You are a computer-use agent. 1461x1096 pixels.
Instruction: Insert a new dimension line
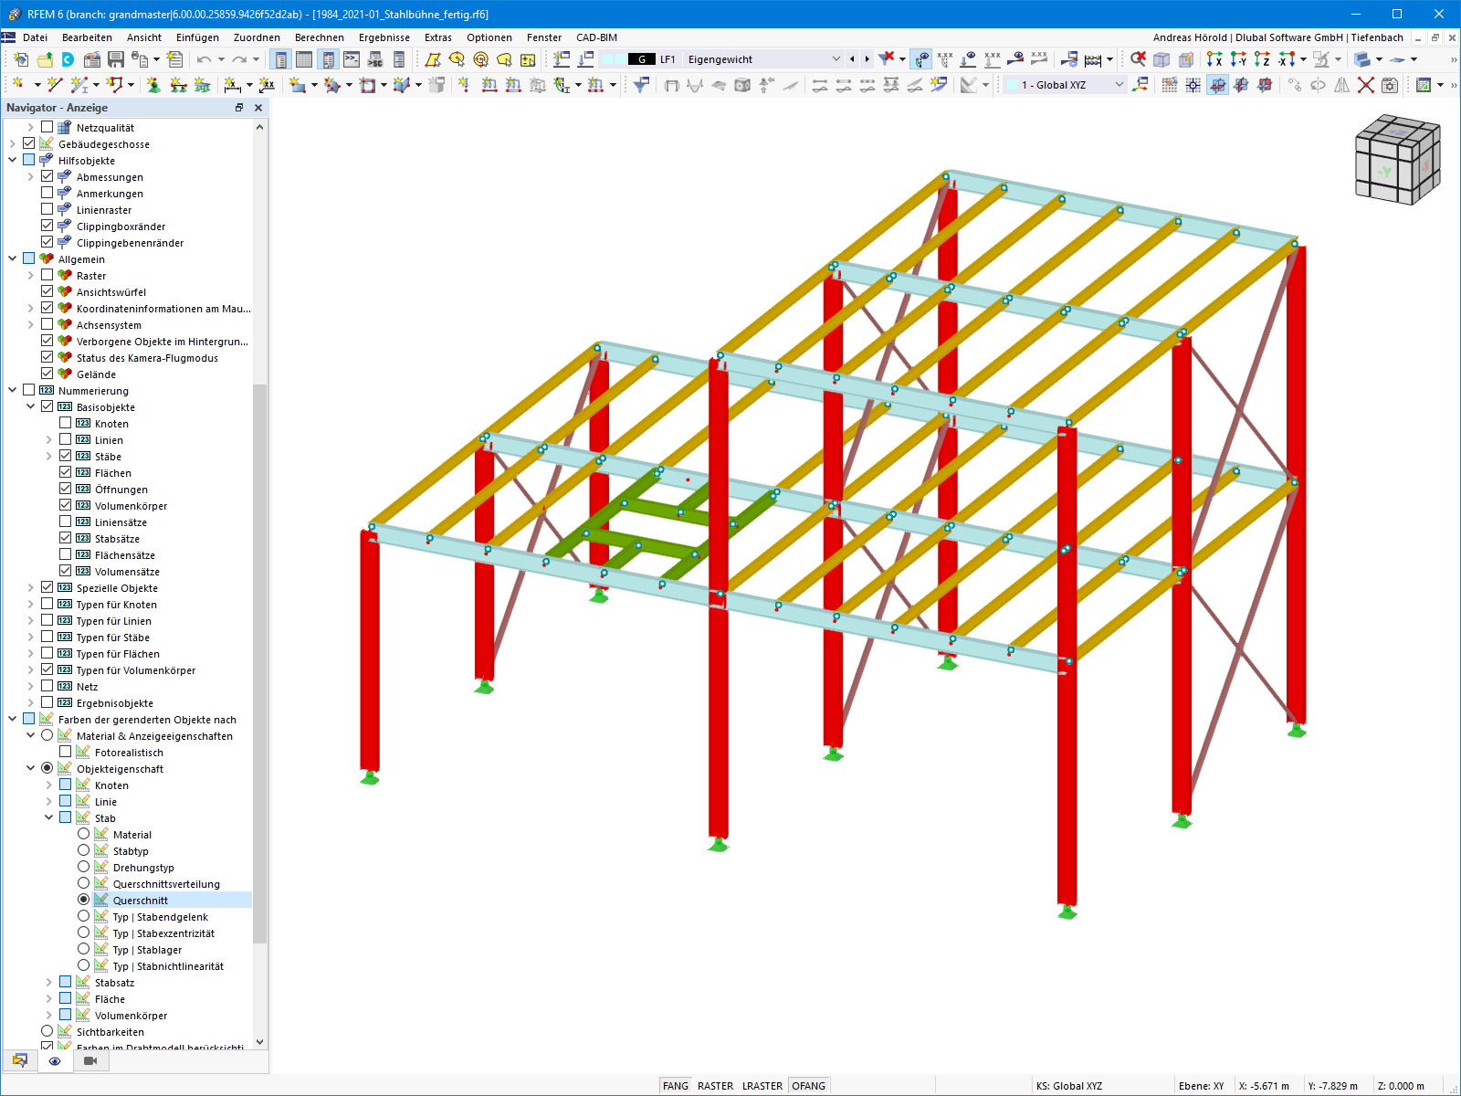233,85
